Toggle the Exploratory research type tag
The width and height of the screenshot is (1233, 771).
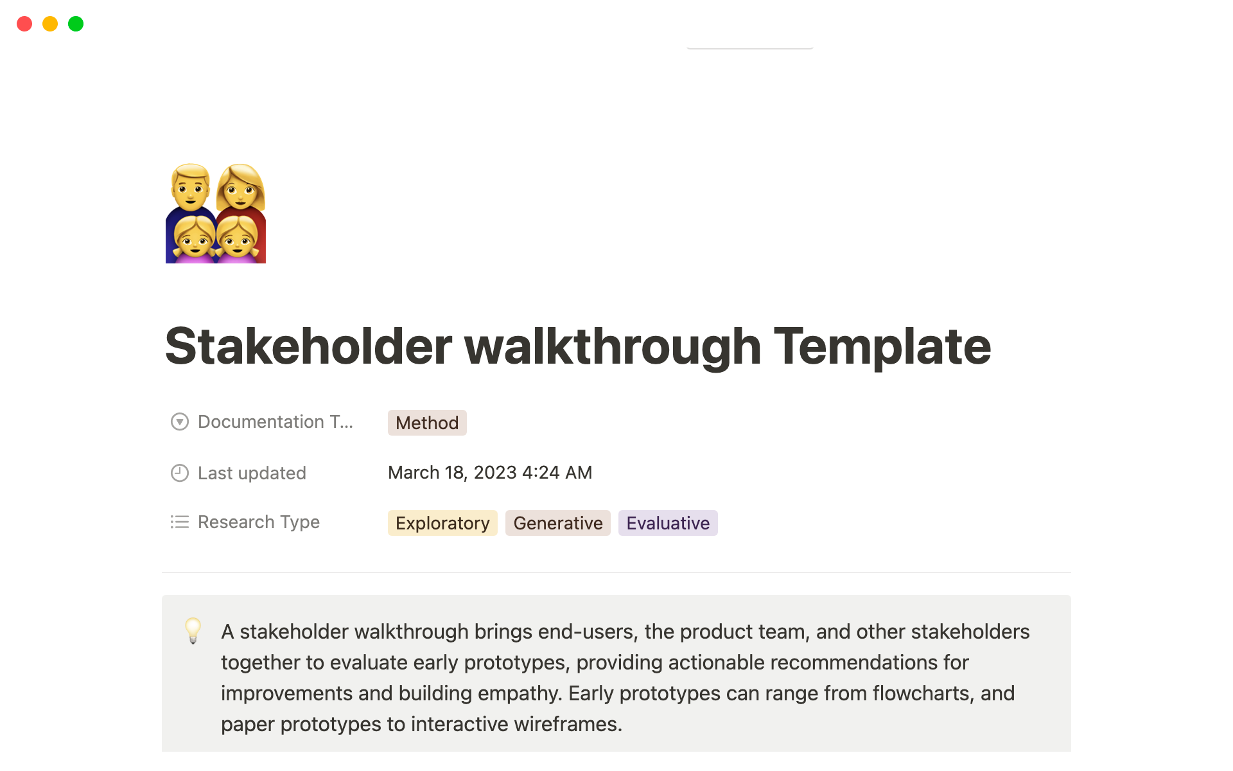click(442, 523)
